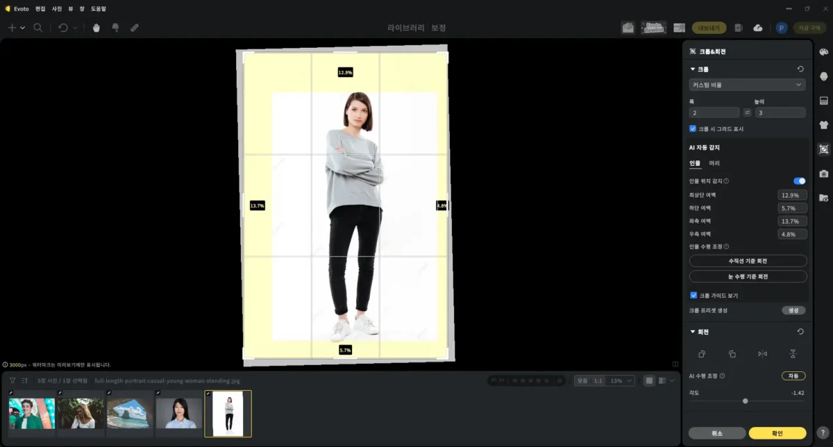This screenshot has width=833, height=447.
Task: Click 수직선 기준 회전 button
Action: (748, 261)
